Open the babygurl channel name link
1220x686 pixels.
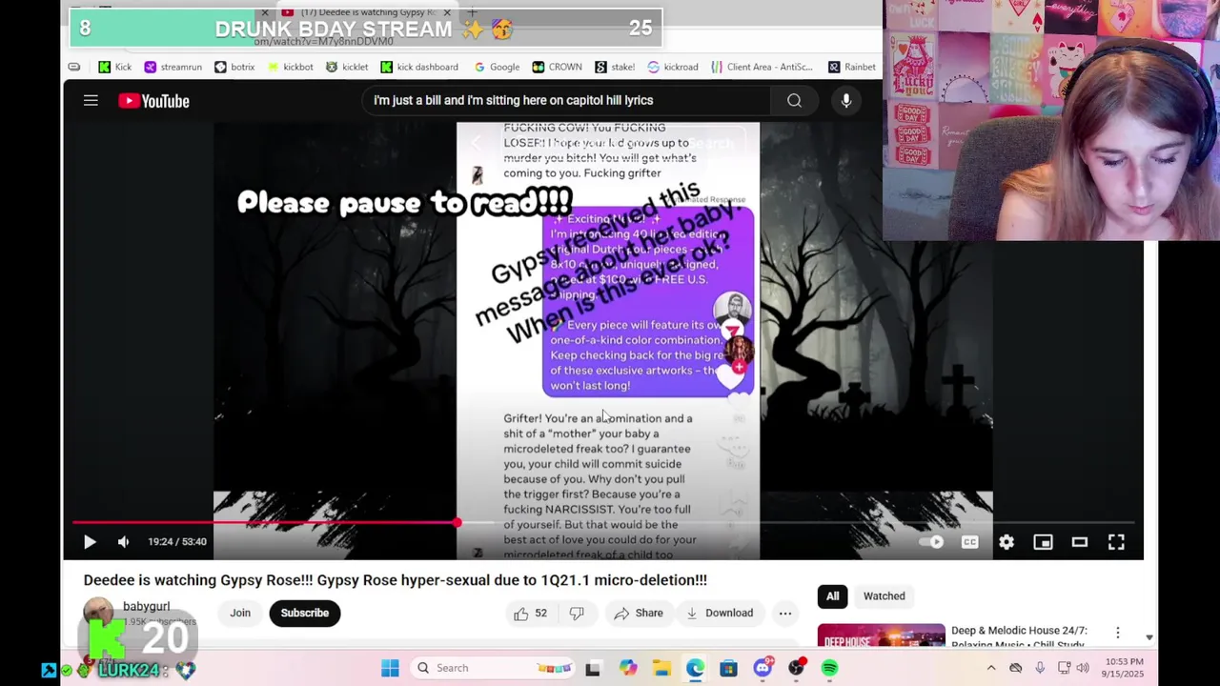point(146,606)
